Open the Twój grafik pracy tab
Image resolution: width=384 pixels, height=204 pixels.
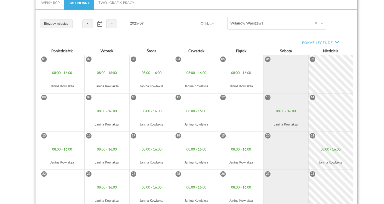[x=116, y=3]
